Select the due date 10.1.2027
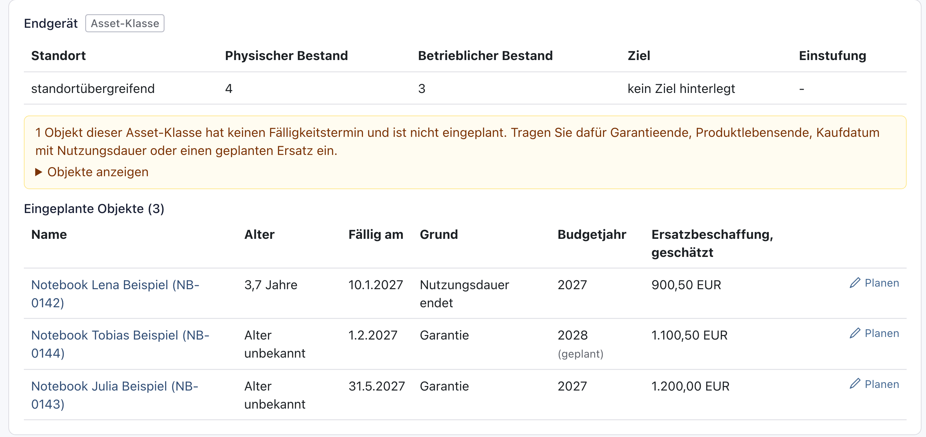Viewport: 926px width, 437px height. 376,285
